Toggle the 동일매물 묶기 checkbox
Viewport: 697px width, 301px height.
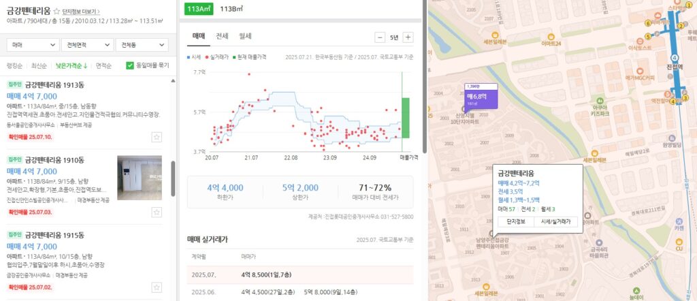tap(130, 65)
